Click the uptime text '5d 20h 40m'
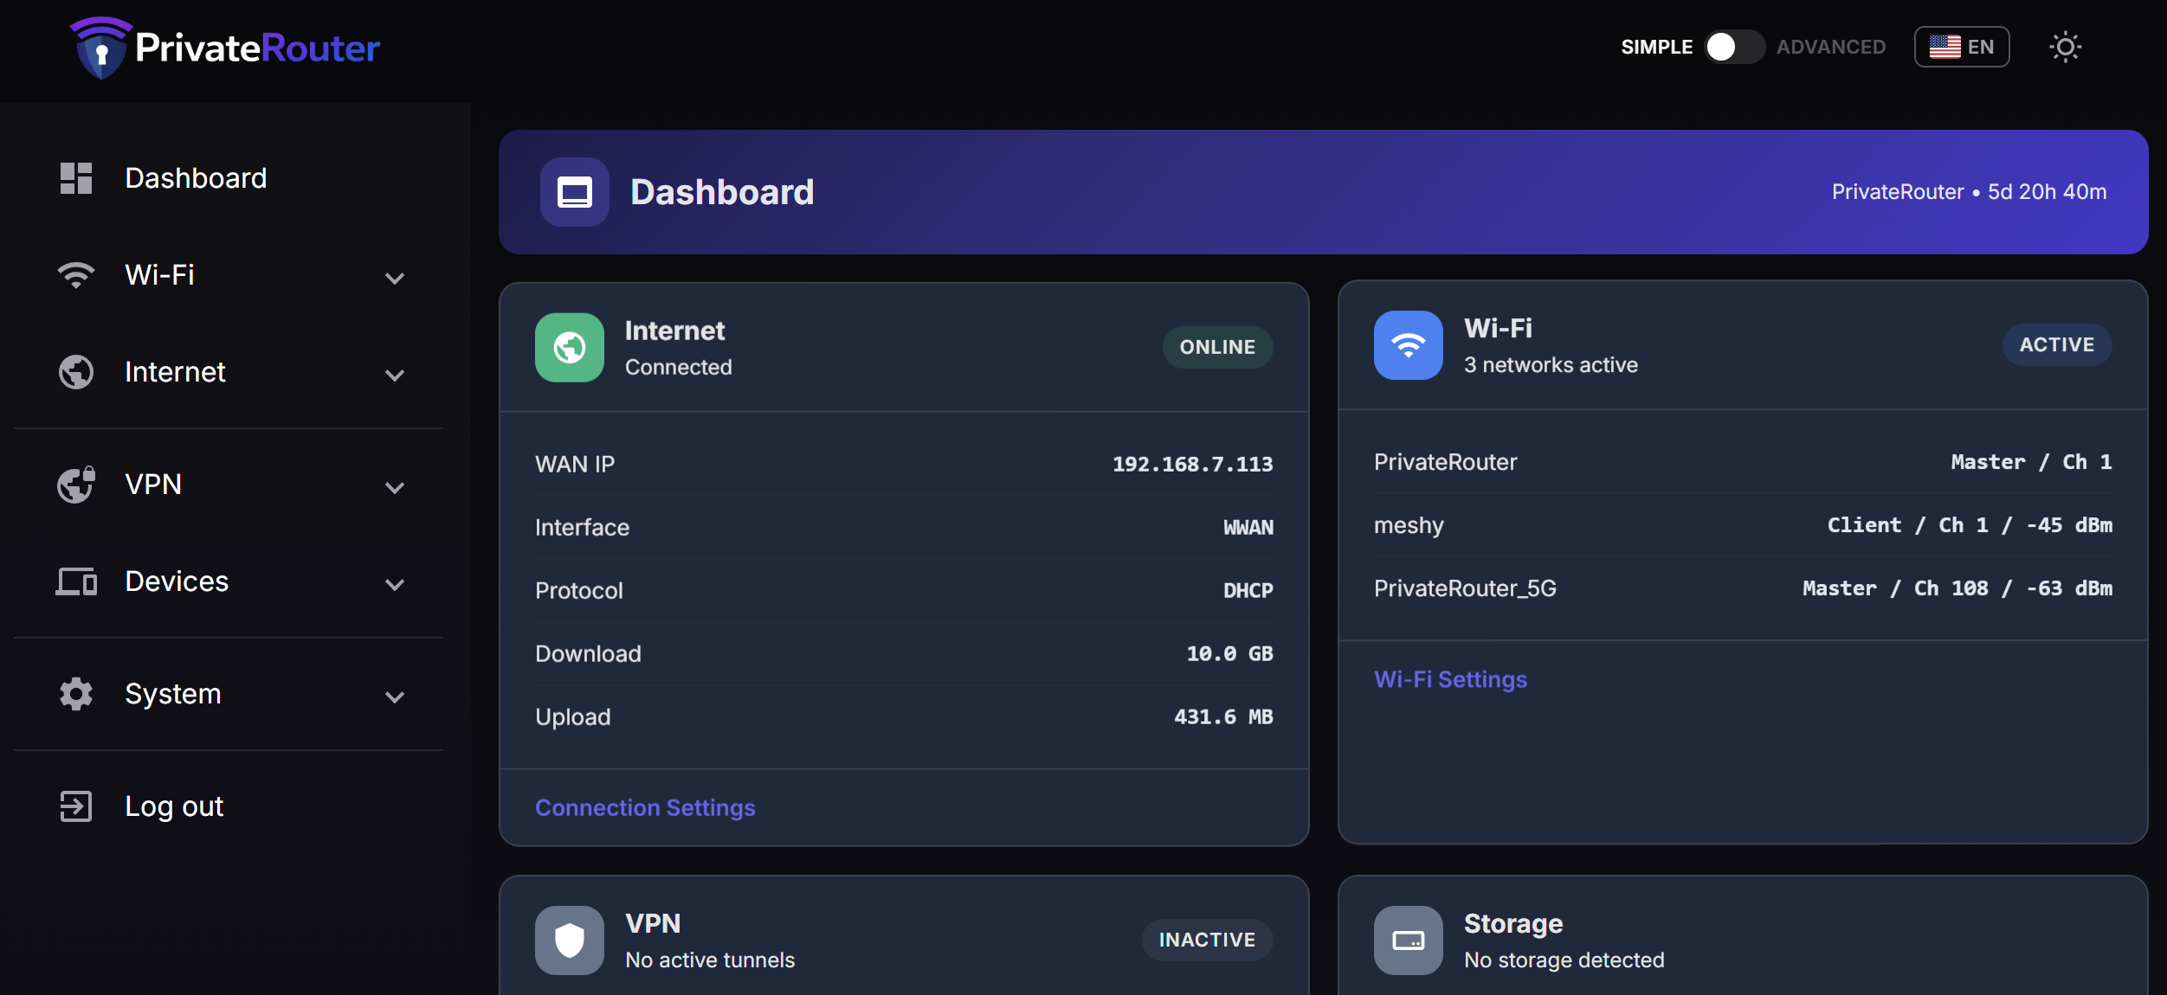Viewport: 2167px width, 995px height. coord(2047,192)
